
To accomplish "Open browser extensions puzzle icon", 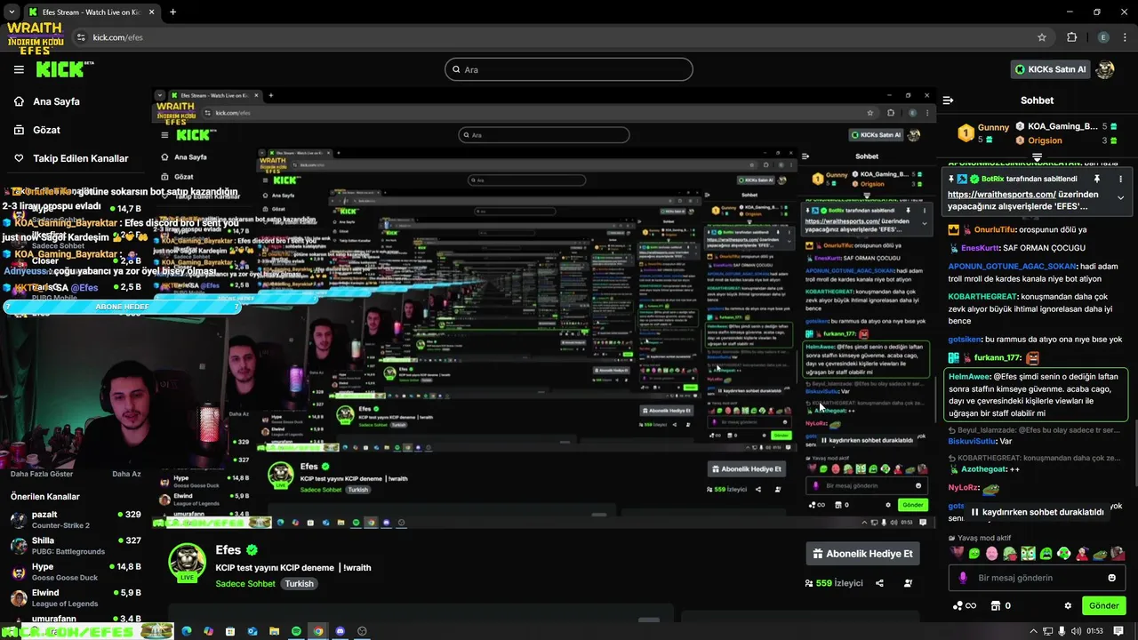I will point(1072,37).
